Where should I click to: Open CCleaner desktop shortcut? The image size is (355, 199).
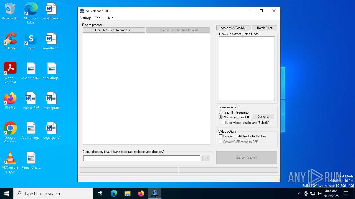click(10, 41)
